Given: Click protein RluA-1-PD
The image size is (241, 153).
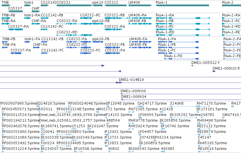Looking at the screenshot, I should click(x=181, y=59).
